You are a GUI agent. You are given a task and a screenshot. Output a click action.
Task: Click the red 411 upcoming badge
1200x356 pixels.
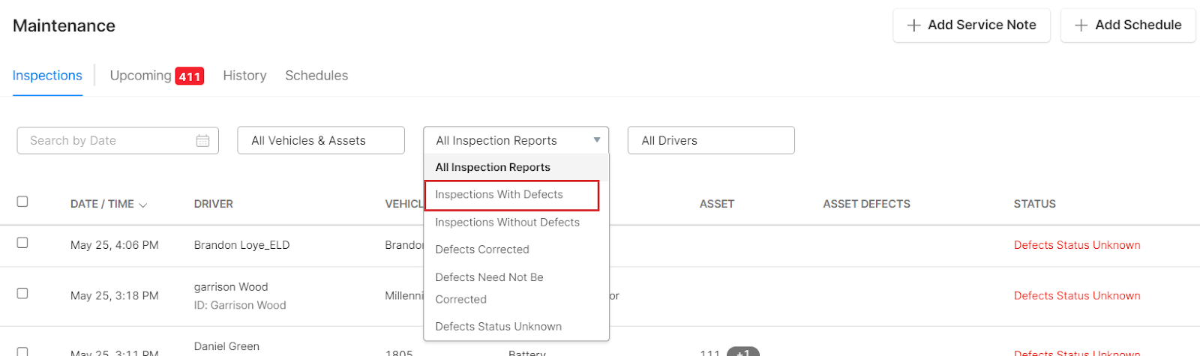[190, 76]
